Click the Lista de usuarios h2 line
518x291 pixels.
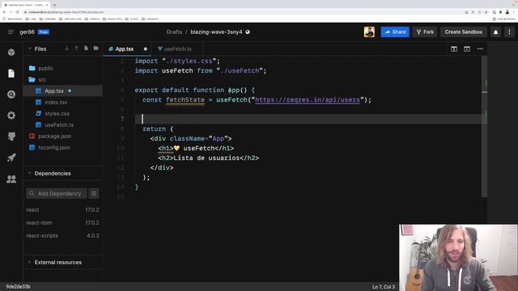pos(209,158)
